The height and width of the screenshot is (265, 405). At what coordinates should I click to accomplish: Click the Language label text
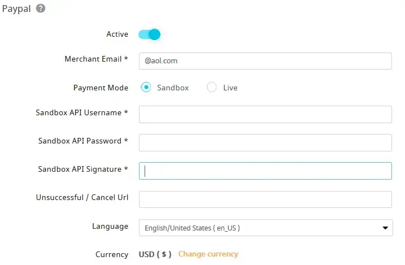coord(110,227)
